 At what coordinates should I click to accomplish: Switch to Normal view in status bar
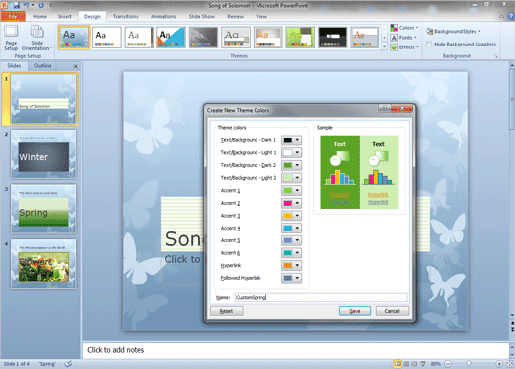click(x=398, y=364)
